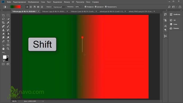Expand the narrow icon dock arrows
The width and height of the screenshot is (183, 103).
(166, 10)
